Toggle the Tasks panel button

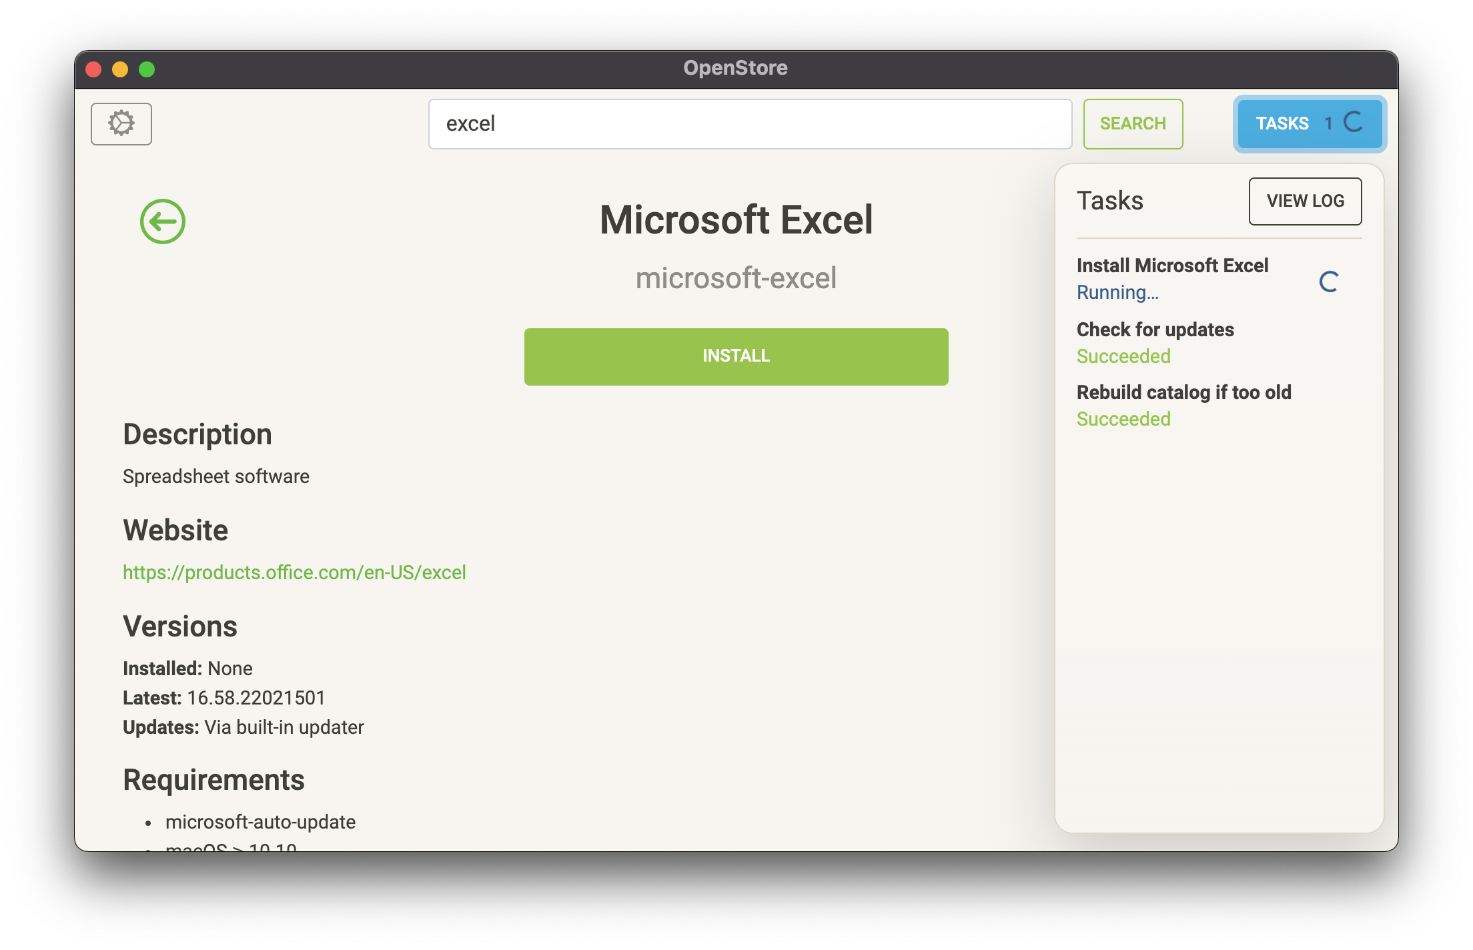coord(1282,124)
